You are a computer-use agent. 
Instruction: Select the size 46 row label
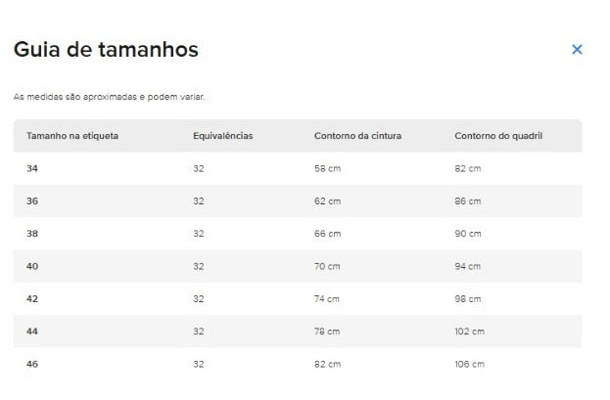pos(32,364)
